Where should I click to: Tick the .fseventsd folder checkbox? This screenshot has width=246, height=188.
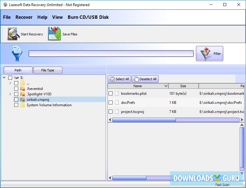click(16, 89)
